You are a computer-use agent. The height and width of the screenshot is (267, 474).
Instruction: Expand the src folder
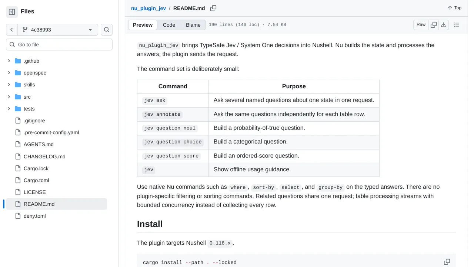click(x=9, y=97)
